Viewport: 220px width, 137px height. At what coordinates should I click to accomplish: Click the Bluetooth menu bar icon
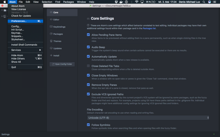(x=131, y=2)
